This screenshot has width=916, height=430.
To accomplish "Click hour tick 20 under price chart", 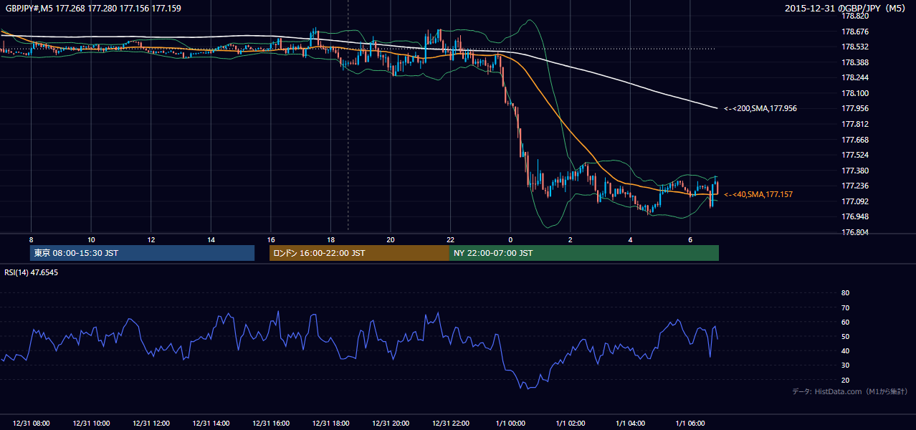I will pyautogui.click(x=391, y=239).
